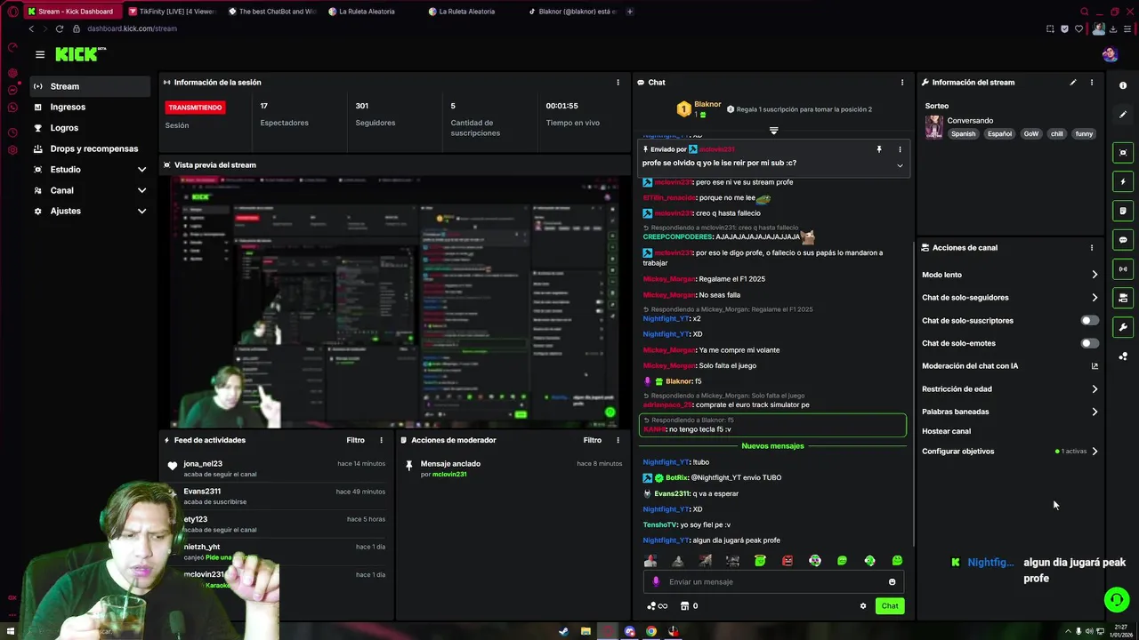Toggle the wrench widget in right sidebar
This screenshot has height=640, width=1139.
pos(1123,327)
